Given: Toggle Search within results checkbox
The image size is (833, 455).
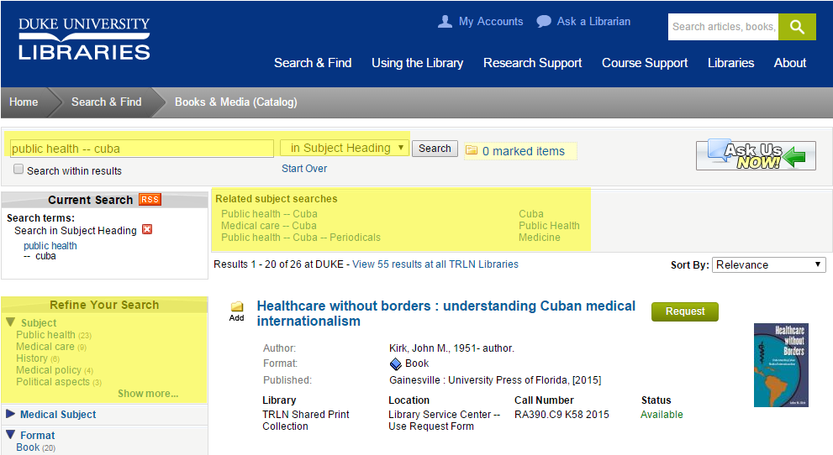Looking at the screenshot, I should [x=18, y=170].
